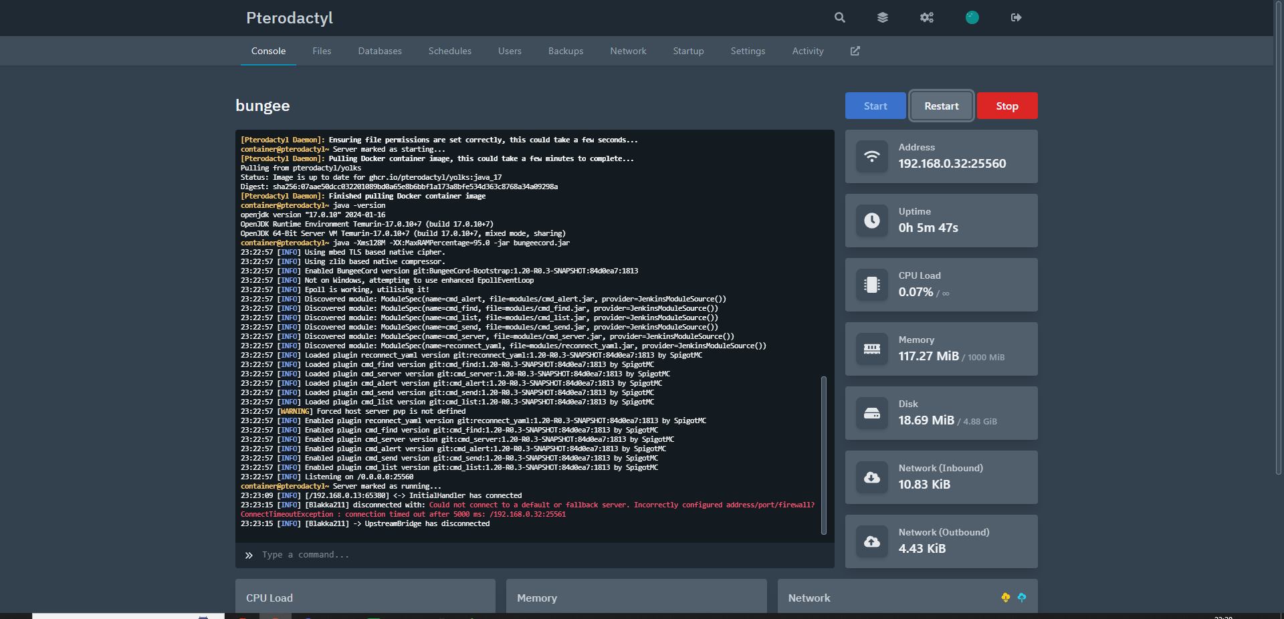
Task: Open the search panel
Action: pos(839,17)
